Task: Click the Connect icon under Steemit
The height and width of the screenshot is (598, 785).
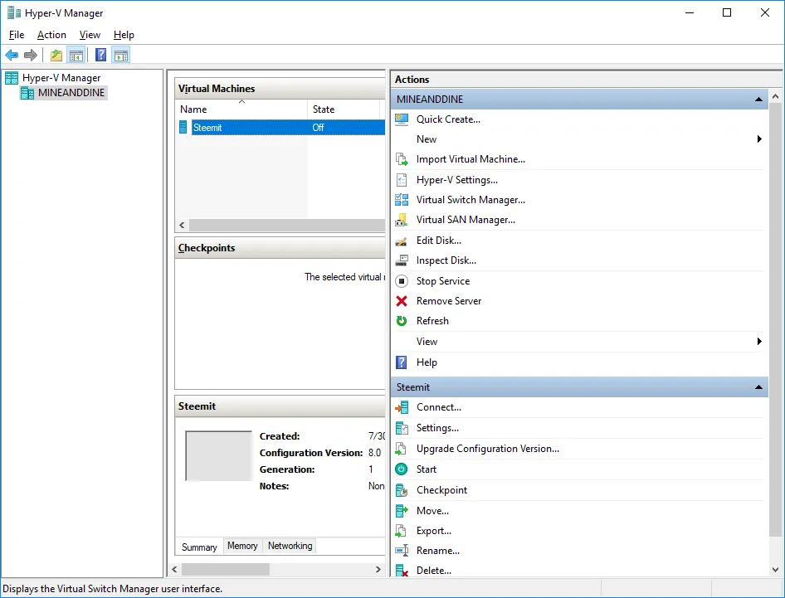Action: click(x=402, y=408)
